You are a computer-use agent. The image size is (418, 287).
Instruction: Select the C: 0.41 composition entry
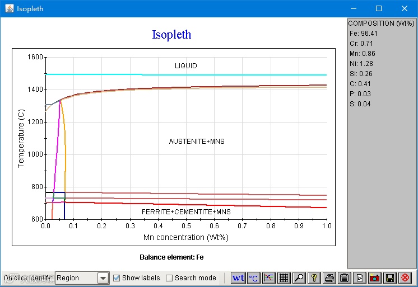360,84
